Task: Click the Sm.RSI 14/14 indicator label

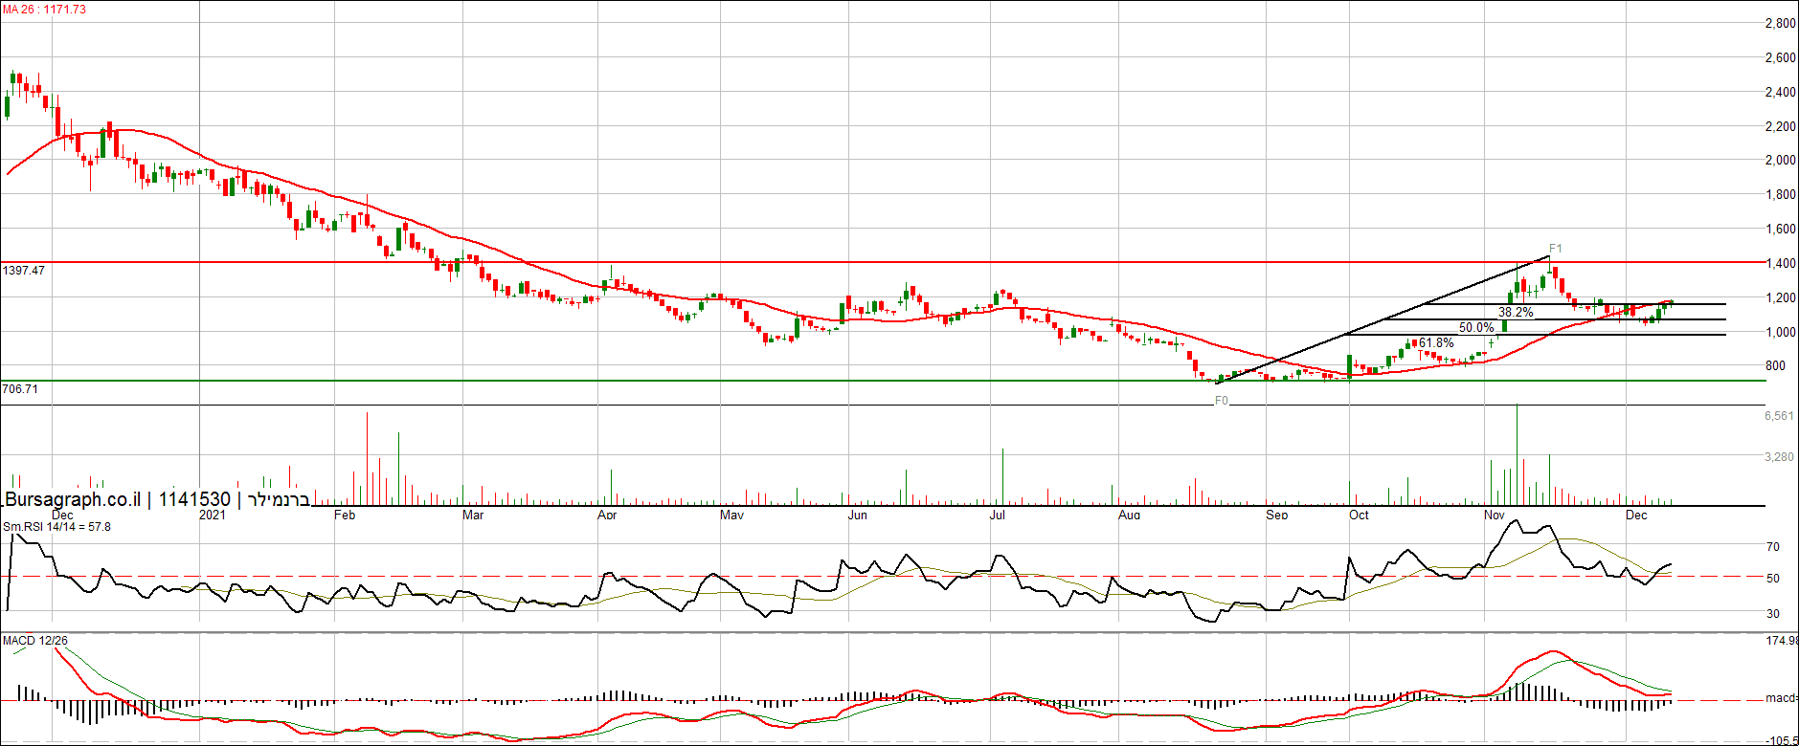Action: coord(56,527)
